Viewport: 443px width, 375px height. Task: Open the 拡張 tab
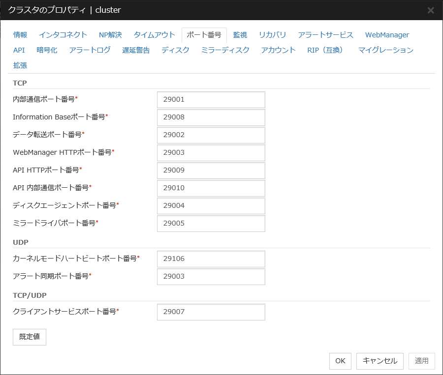click(x=20, y=65)
